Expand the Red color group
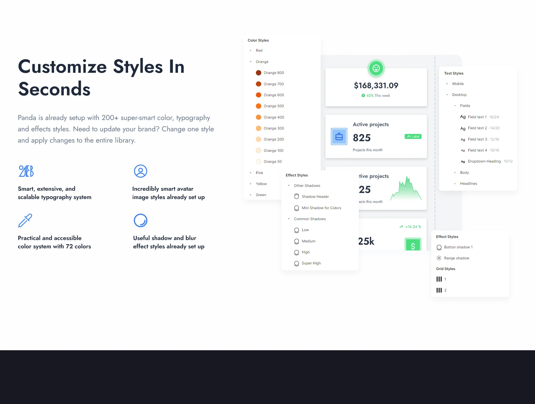This screenshot has width=535, height=404. [251, 50]
